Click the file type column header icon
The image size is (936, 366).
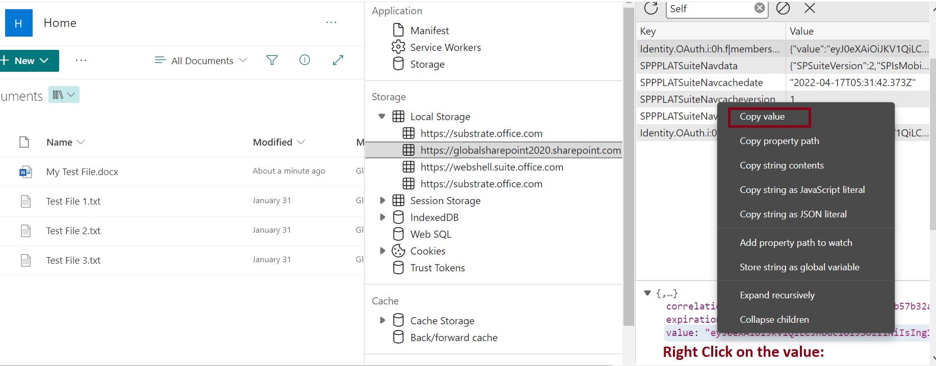(24, 142)
